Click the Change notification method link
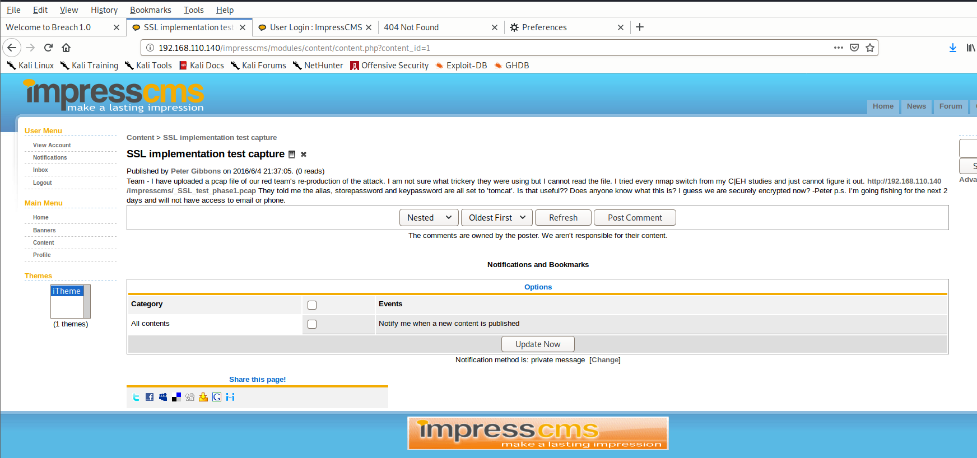Viewport: 977px width, 458px height. click(605, 360)
